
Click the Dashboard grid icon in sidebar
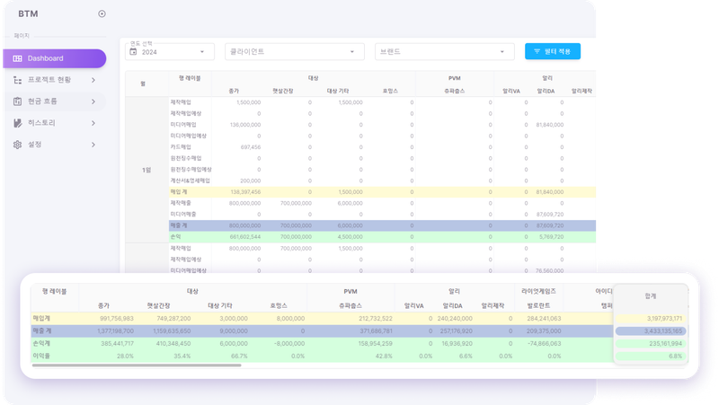pos(18,58)
